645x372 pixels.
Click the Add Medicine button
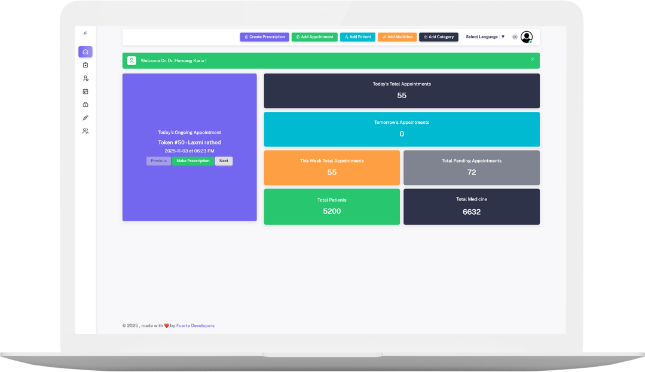pos(397,37)
